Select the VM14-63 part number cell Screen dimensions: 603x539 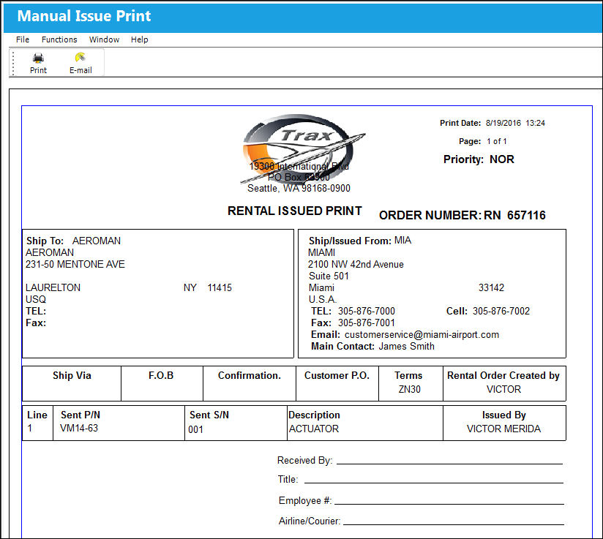pos(79,429)
